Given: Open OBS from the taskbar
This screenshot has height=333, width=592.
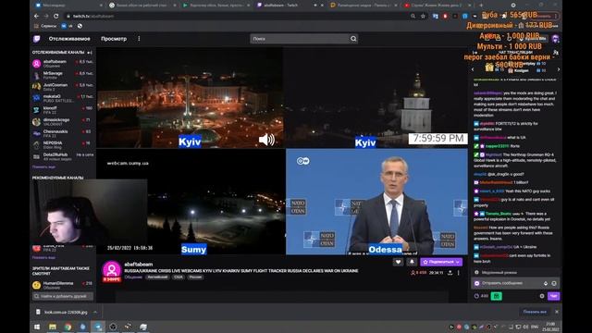Looking at the screenshot, I should coord(113,327).
